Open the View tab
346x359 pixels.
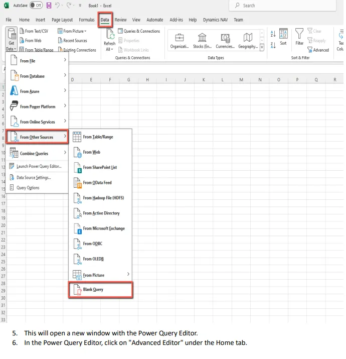(x=136, y=20)
